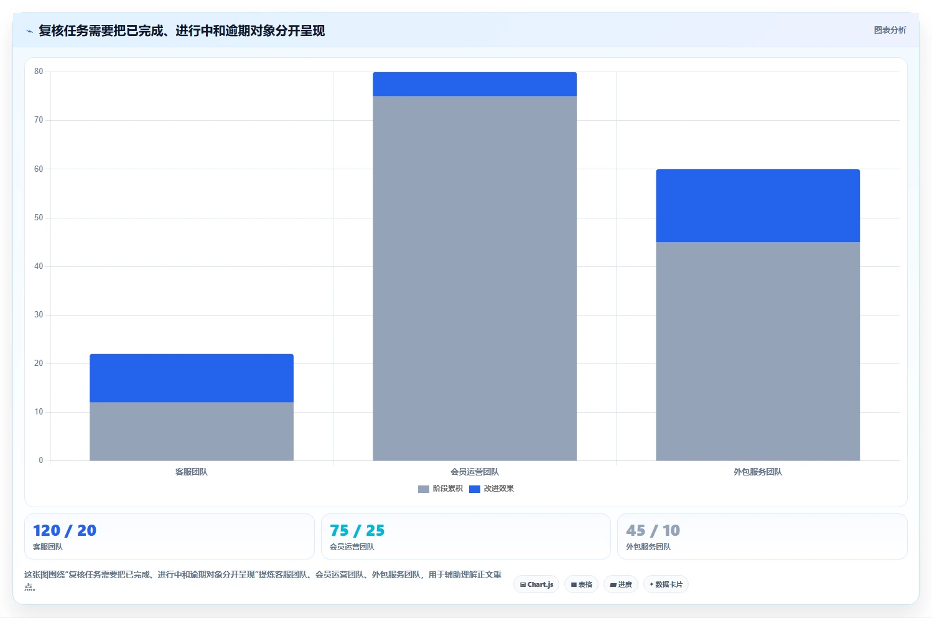Viewport: 932px width, 618px height.
Task: Click the 表格 tag pill
Action: pos(581,584)
